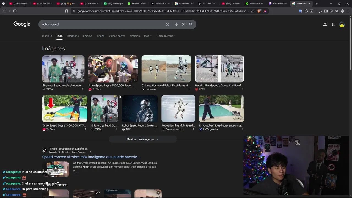352x198 pixels.
Task: Switch to the Stream - Kick browser tab
Action: coord(137,4)
